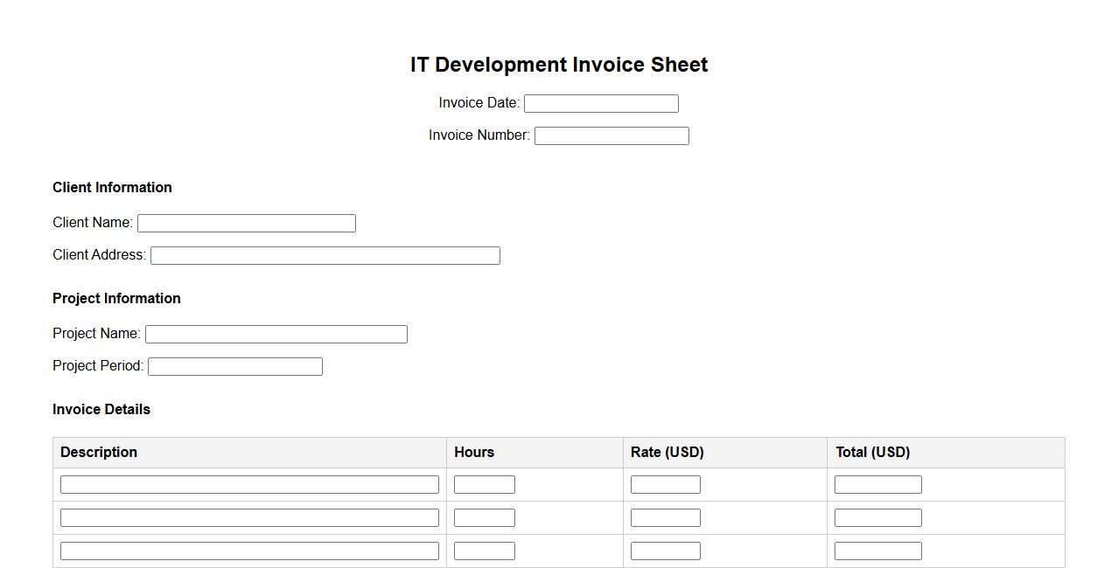Screen dimensions: 1118x568
Task: Click the second row Hours box
Action: [484, 517]
